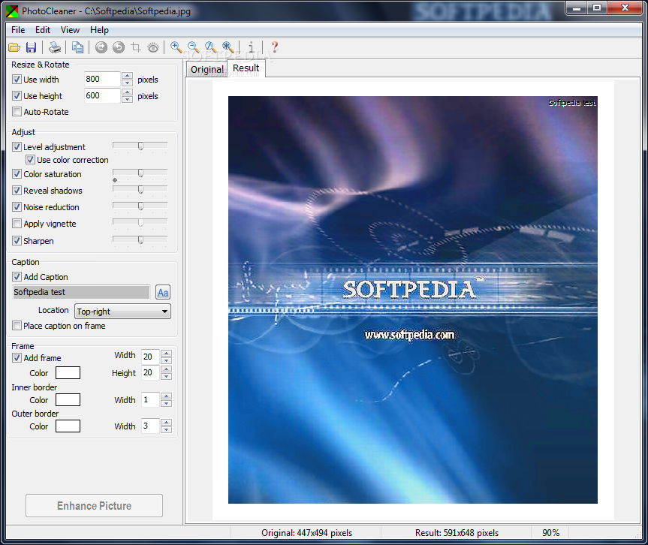
Task: Toggle the Sharpen checkbox
Action: pos(17,240)
